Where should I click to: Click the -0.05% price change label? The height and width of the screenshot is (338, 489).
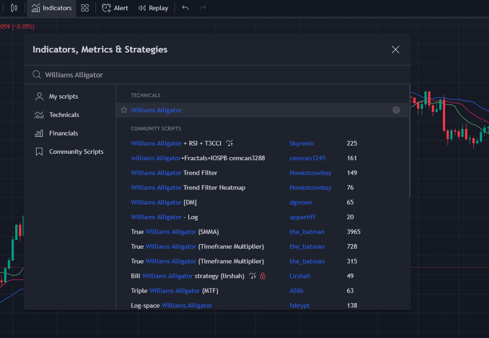(x=24, y=27)
